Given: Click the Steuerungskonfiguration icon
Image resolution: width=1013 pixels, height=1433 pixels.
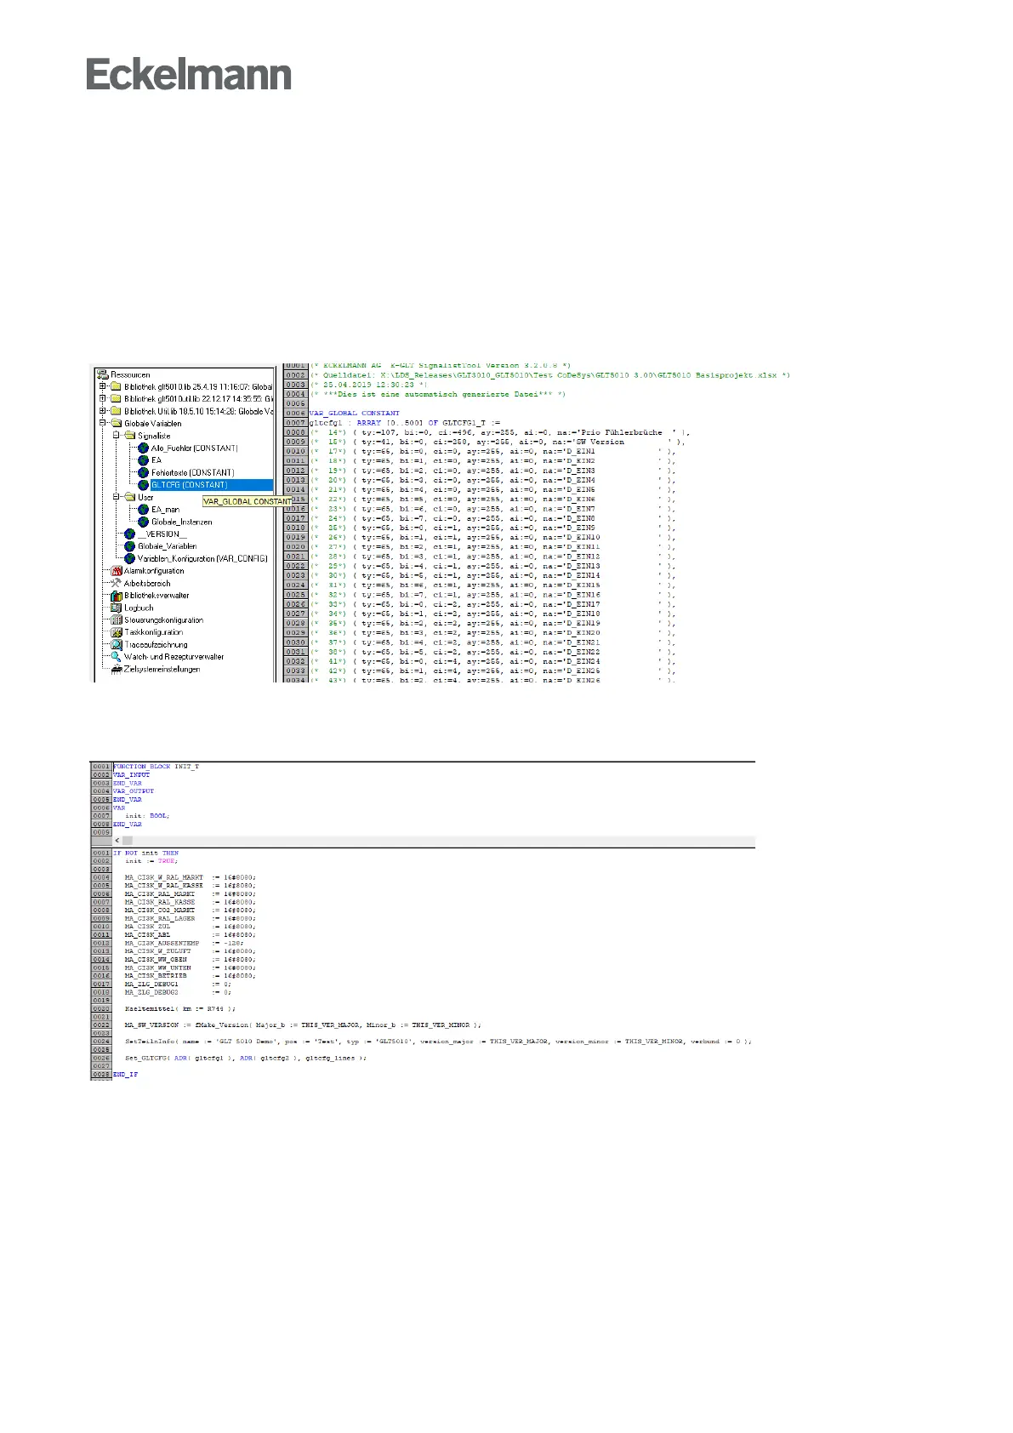Looking at the screenshot, I should pyautogui.click(x=117, y=620).
